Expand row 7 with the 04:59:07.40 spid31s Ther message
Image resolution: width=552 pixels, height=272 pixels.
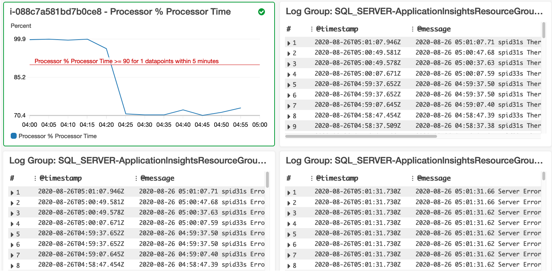(289, 106)
